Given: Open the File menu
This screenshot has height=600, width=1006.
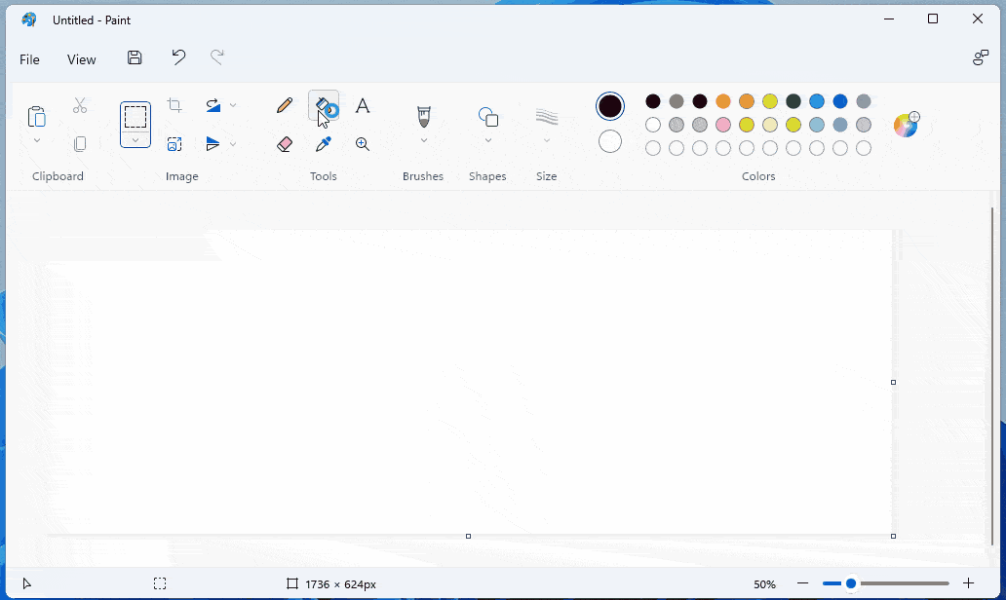Looking at the screenshot, I should (29, 59).
